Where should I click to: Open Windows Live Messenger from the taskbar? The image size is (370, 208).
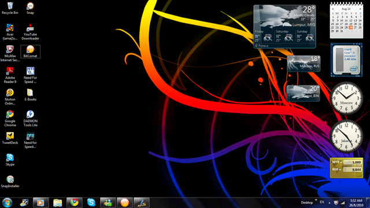108,203
